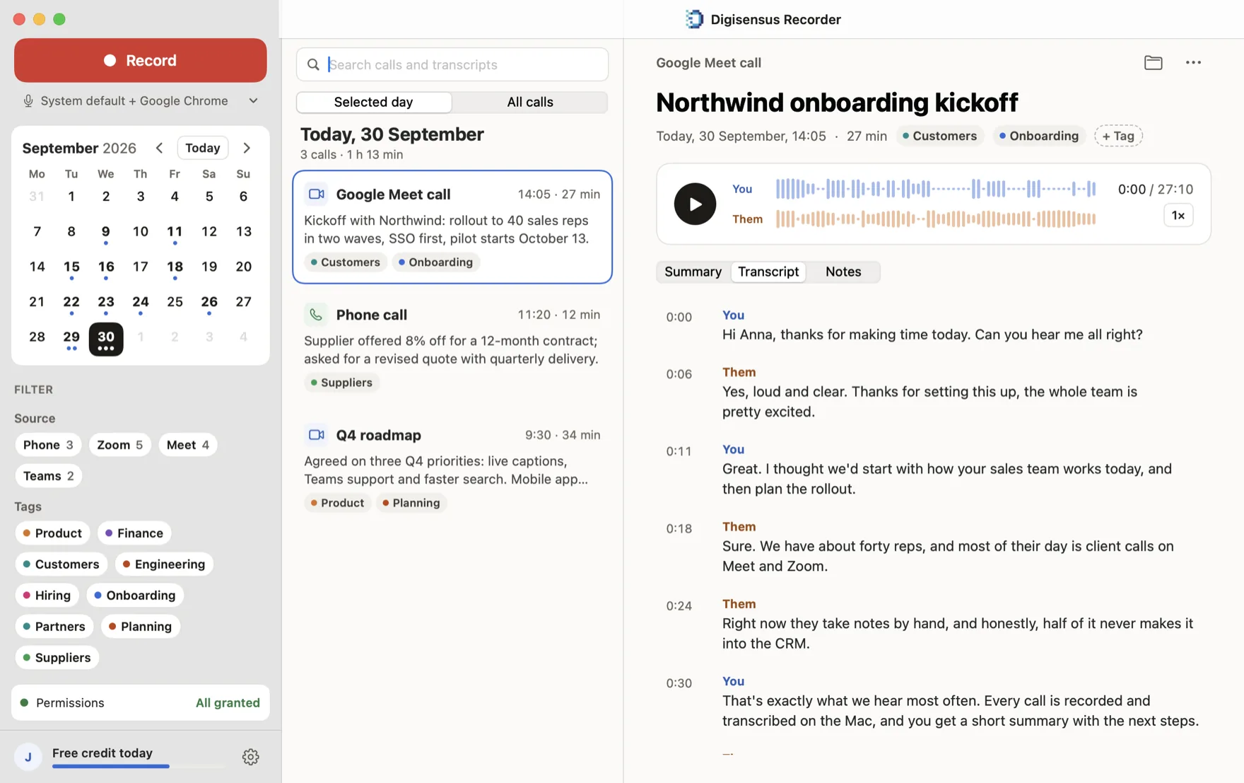Select September 29 in the calendar
1244x783 pixels.
pyautogui.click(x=71, y=339)
